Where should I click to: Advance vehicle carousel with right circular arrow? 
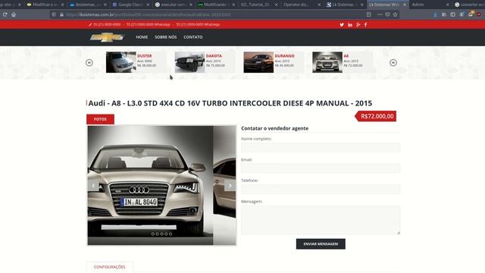coord(393,62)
